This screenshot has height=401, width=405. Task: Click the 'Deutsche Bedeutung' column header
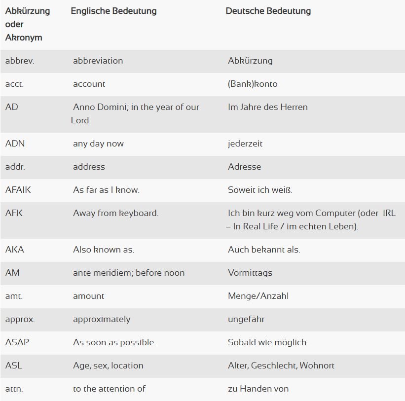pos(268,11)
